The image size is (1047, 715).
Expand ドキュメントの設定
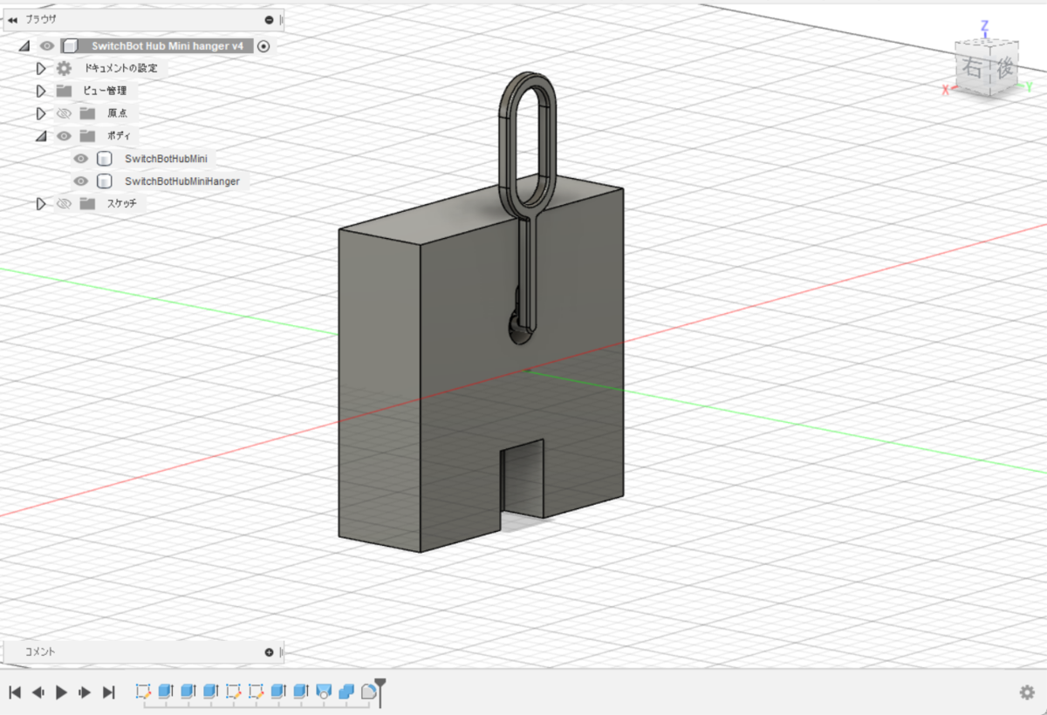(x=40, y=68)
